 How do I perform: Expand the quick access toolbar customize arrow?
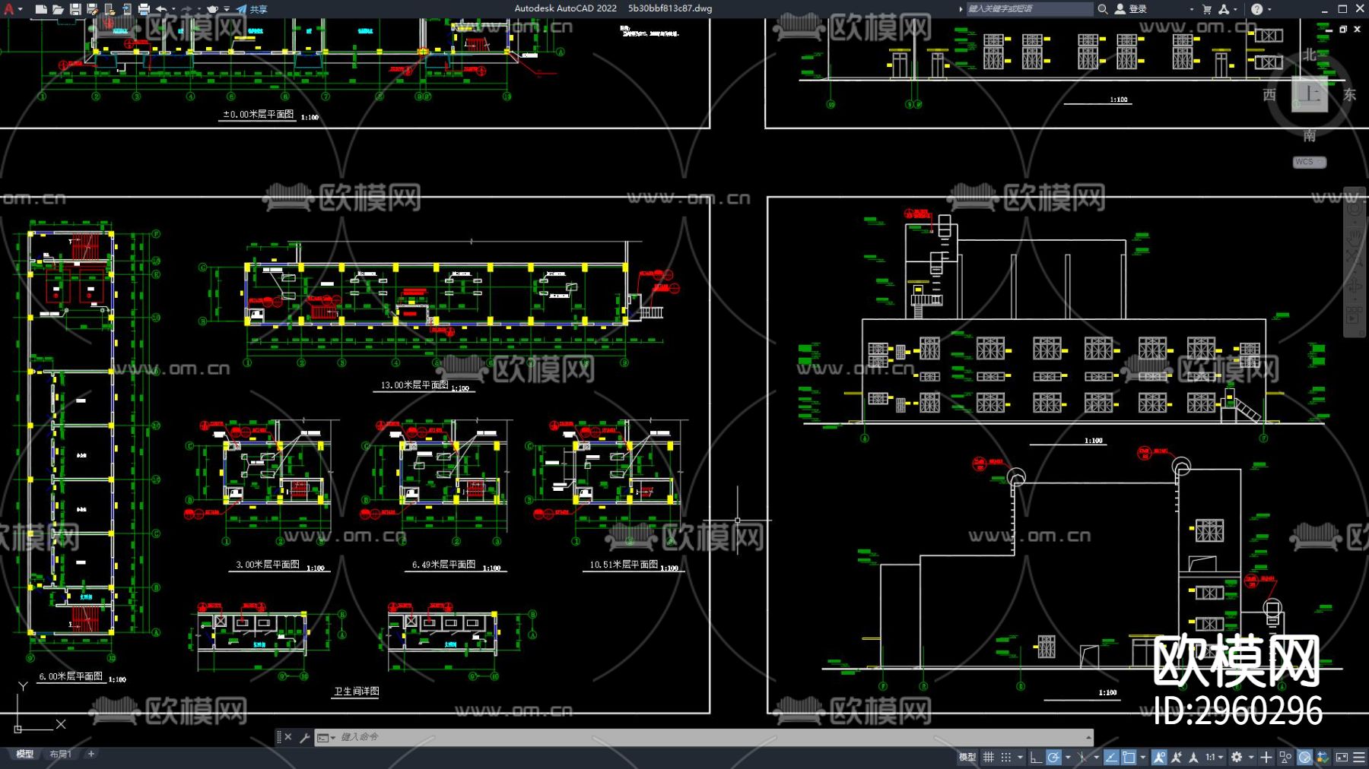pyautogui.click(x=227, y=9)
